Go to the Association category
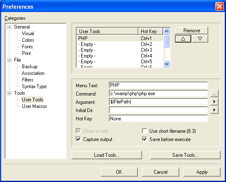The width and height of the screenshot is (226, 182). tap(33, 73)
